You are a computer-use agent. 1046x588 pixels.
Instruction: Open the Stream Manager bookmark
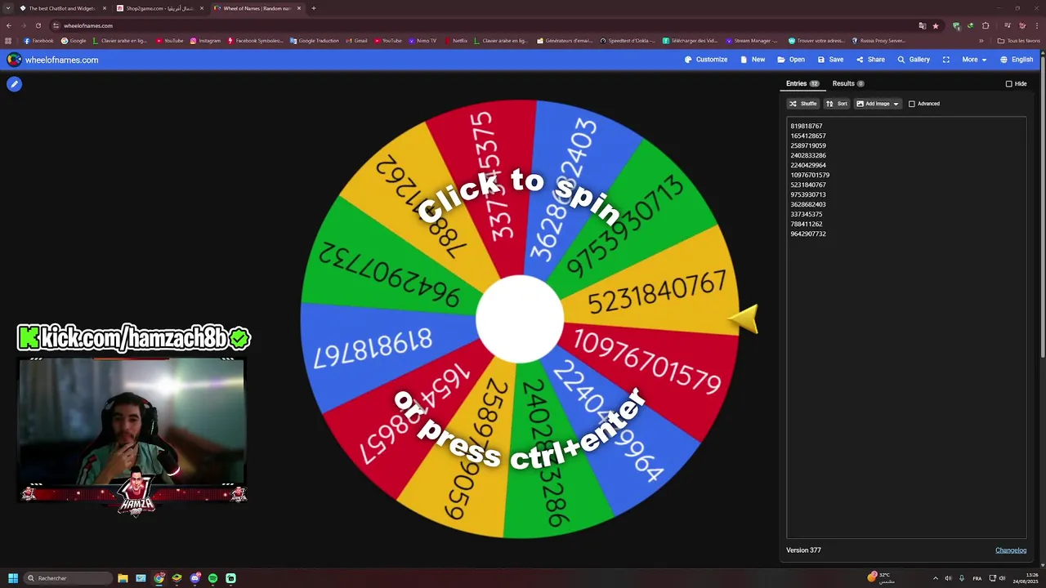click(752, 41)
